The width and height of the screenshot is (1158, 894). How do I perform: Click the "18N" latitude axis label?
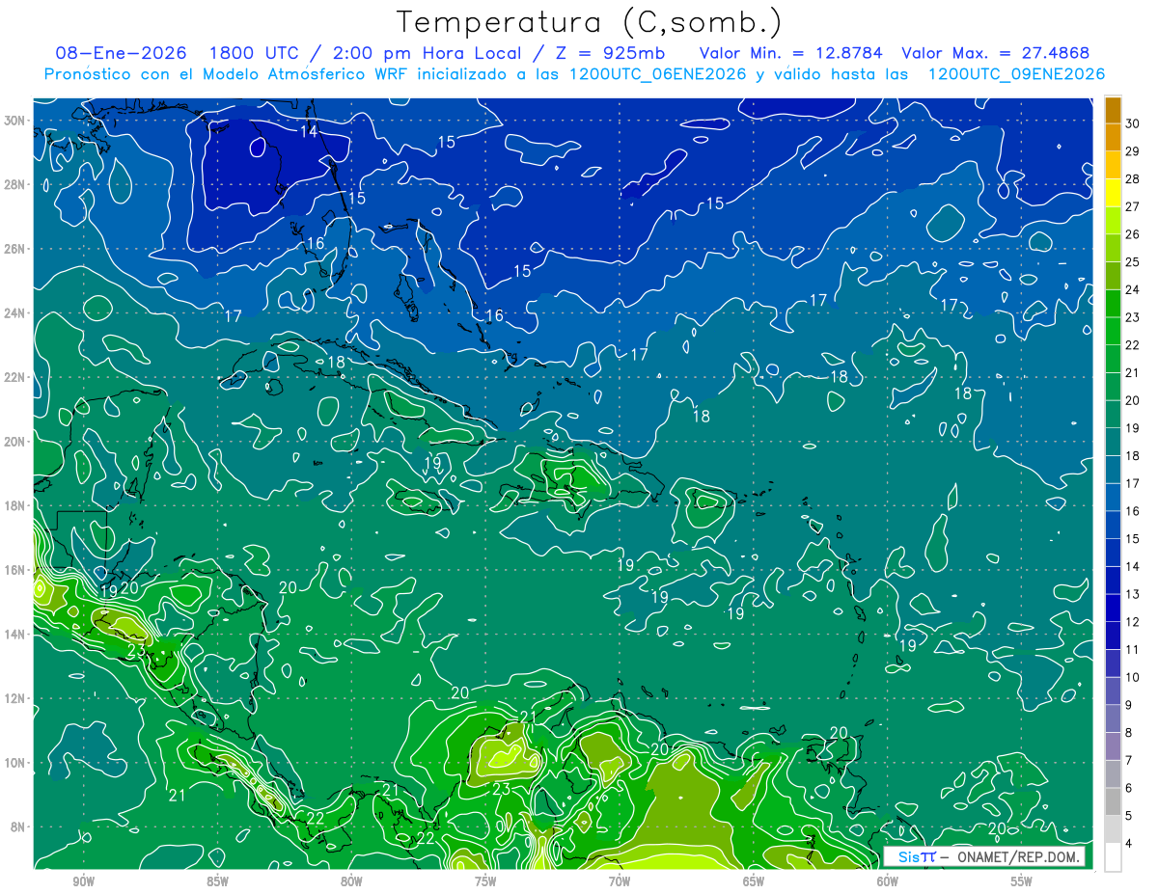(x=16, y=505)
